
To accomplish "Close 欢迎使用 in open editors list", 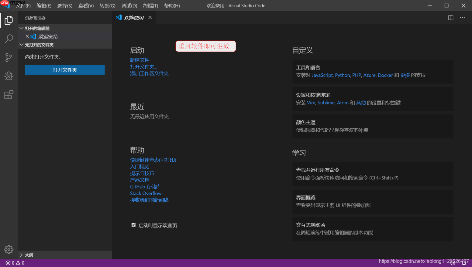I will coord(28,36).
